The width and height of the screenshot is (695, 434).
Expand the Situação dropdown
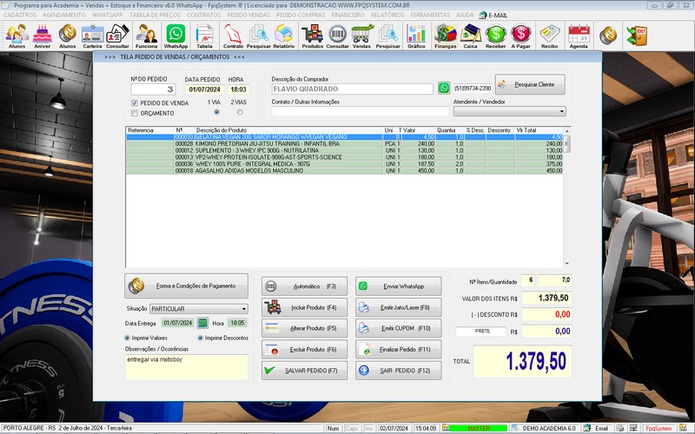coord(243,308)
